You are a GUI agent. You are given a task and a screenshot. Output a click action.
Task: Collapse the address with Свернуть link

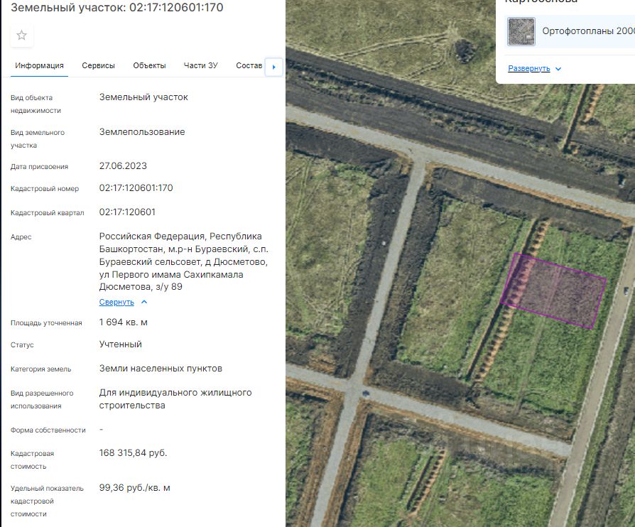coord(116,302)
